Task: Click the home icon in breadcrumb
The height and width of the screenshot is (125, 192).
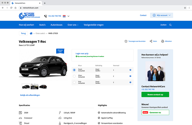Action: 31,33
